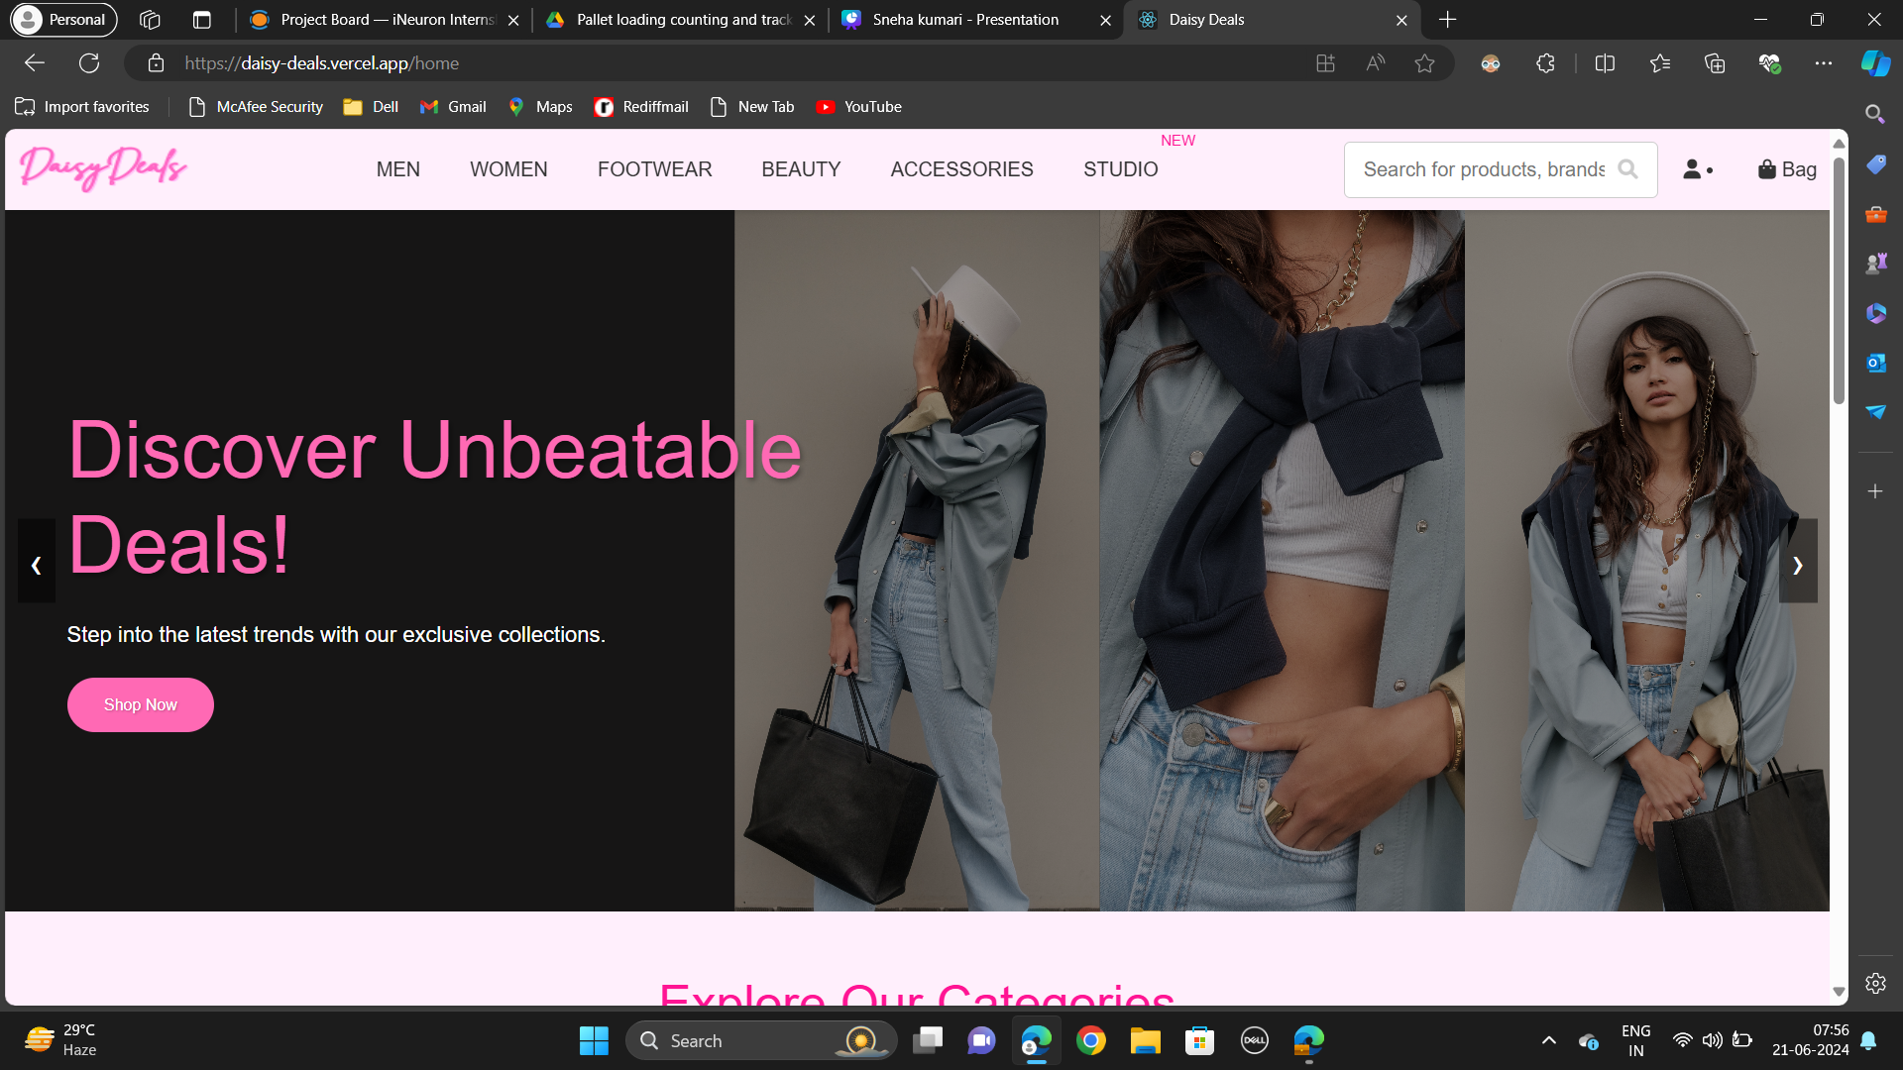Click the products search field
The width and height of the screenshot is (1903, 1070).
(x=1483, y=169)
